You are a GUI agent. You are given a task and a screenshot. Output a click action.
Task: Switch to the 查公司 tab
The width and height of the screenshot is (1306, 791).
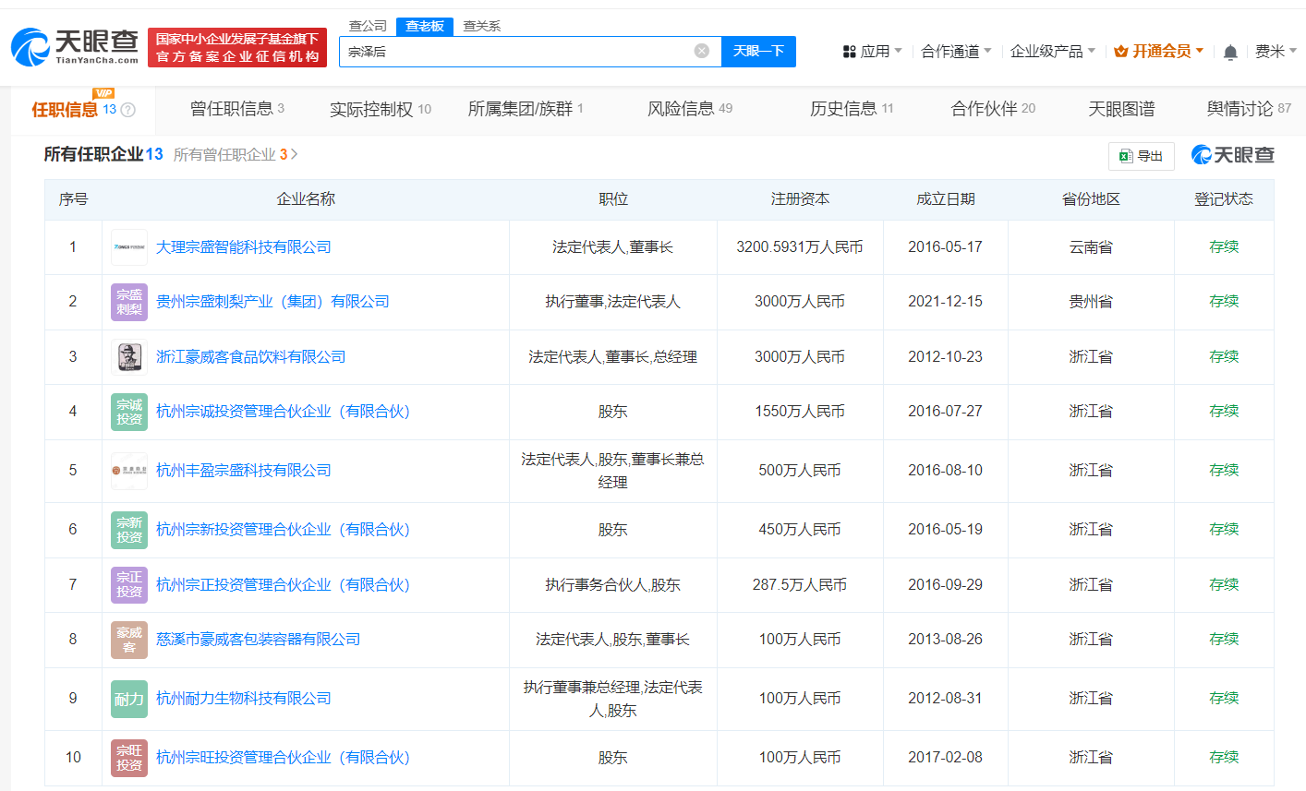[367, 26]
